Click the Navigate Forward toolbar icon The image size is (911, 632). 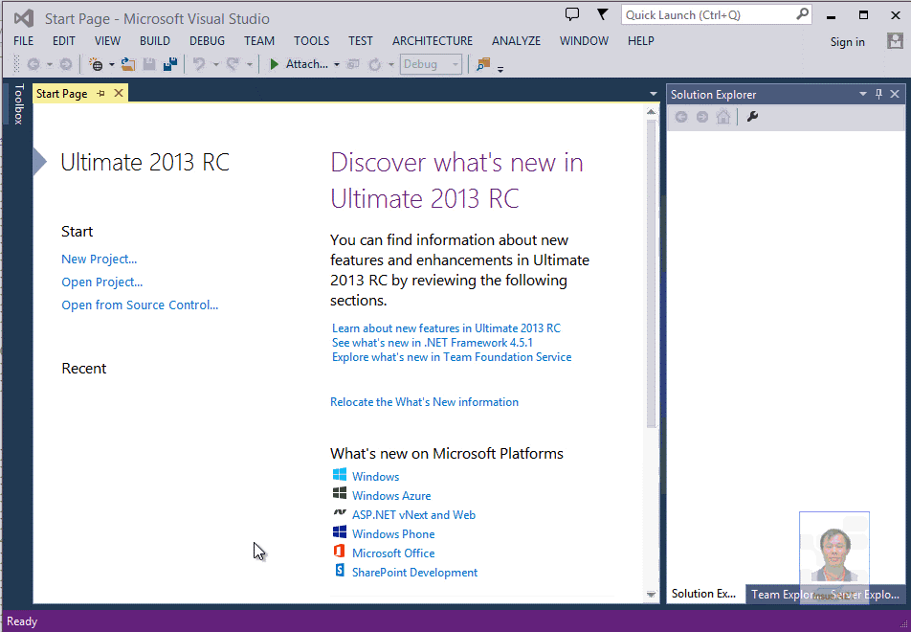click(66, 64)
